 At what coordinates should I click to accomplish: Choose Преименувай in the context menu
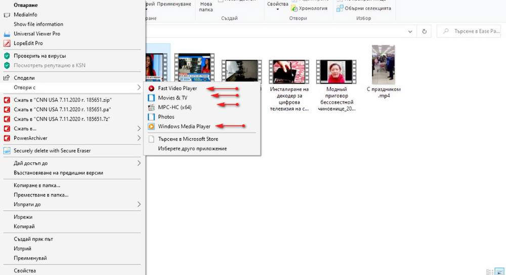click(30, 258)
